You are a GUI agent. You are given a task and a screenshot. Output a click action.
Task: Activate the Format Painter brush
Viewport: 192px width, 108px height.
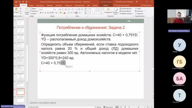coord(20,13)
